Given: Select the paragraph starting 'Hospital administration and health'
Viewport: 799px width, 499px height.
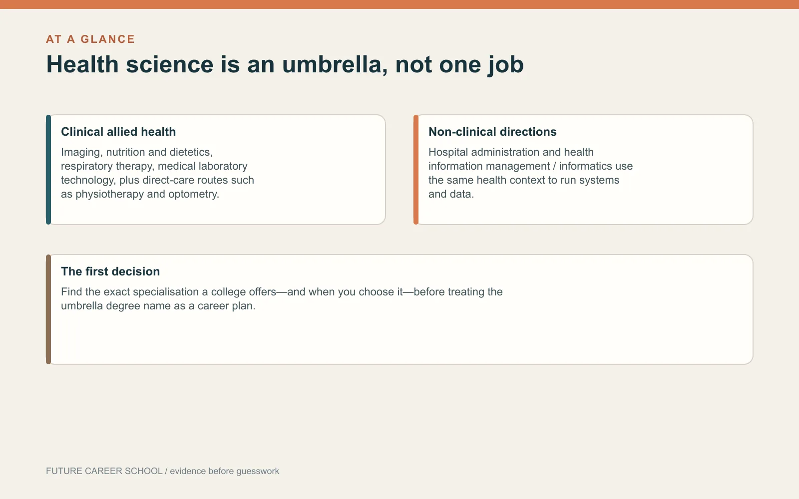Looking at the screenshot, I should (x=530, y=173).
